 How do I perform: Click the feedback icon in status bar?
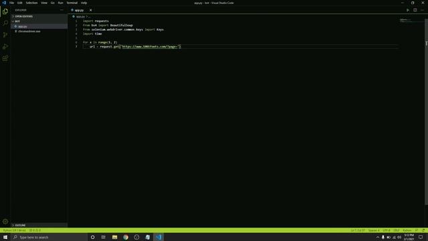coord(417,230)
